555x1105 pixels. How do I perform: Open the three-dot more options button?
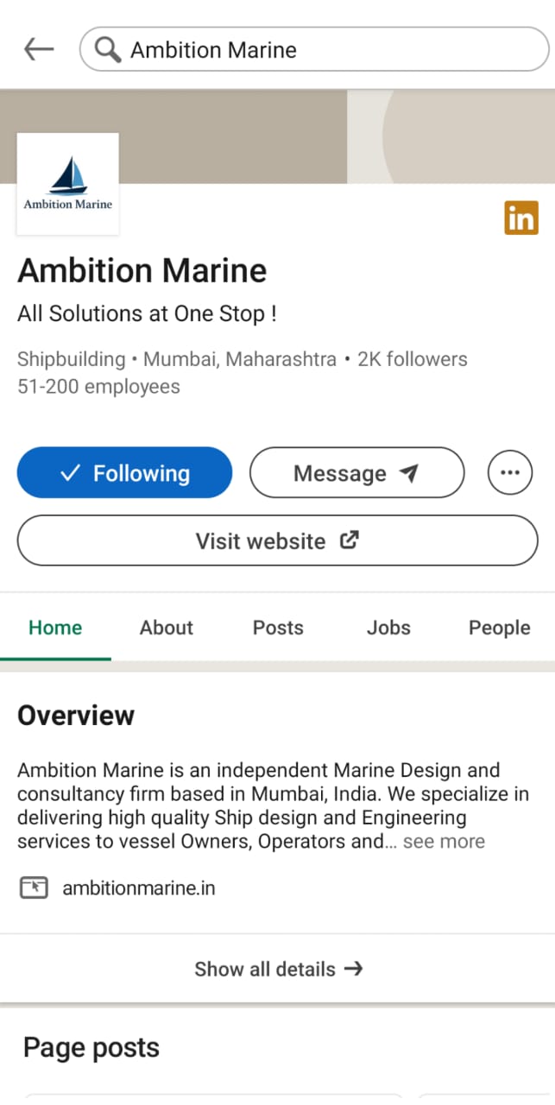click(x=510, y=473)
